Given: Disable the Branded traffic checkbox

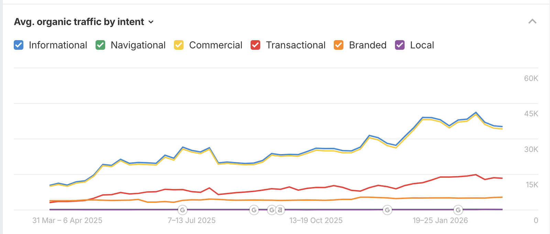Looking at the screenshot, I should point(339,45).
